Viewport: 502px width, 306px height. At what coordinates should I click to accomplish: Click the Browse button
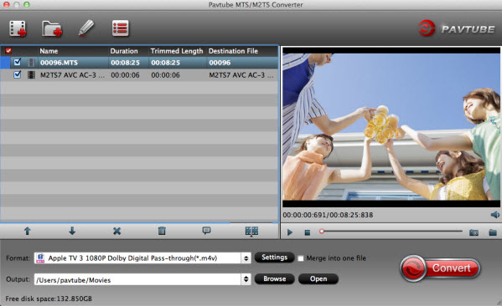tap(274, 279)
